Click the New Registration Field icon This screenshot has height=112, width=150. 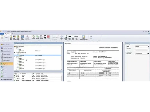pos(84,37)
